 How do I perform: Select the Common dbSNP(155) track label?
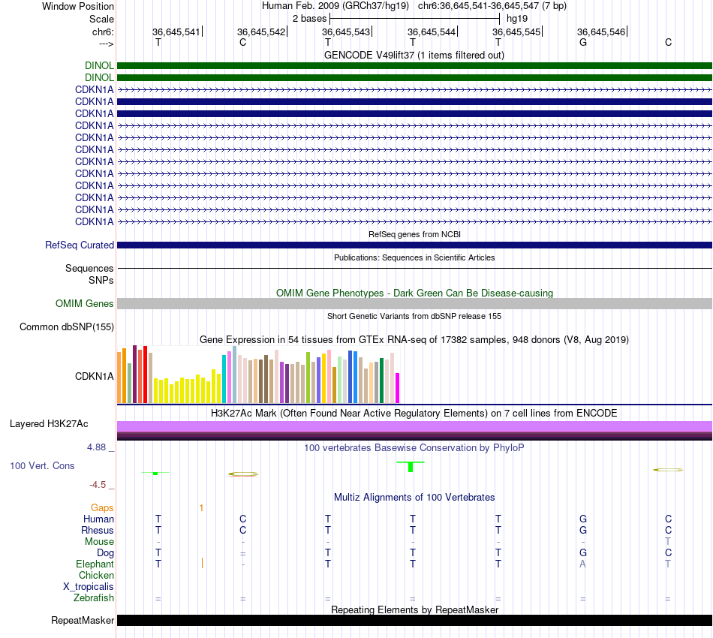click(x=67, y=327)
